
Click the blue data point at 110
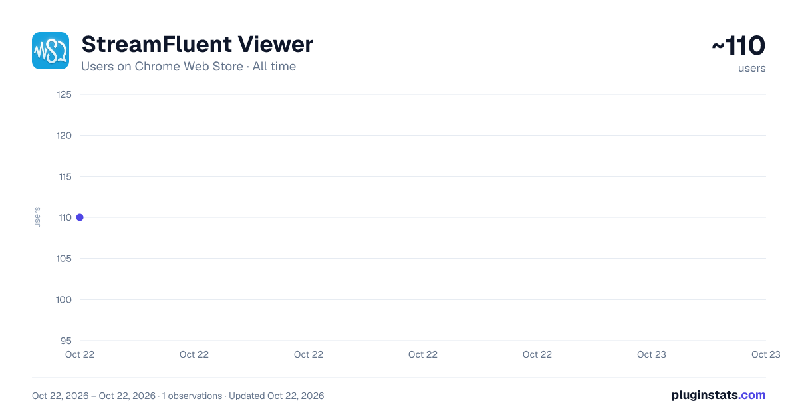pyautogui.click(x=80, y=217)
